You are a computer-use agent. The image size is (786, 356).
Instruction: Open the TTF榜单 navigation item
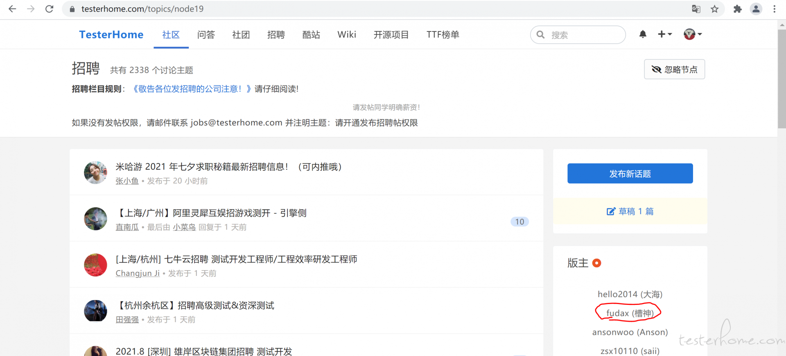click(x=443, y=35)
